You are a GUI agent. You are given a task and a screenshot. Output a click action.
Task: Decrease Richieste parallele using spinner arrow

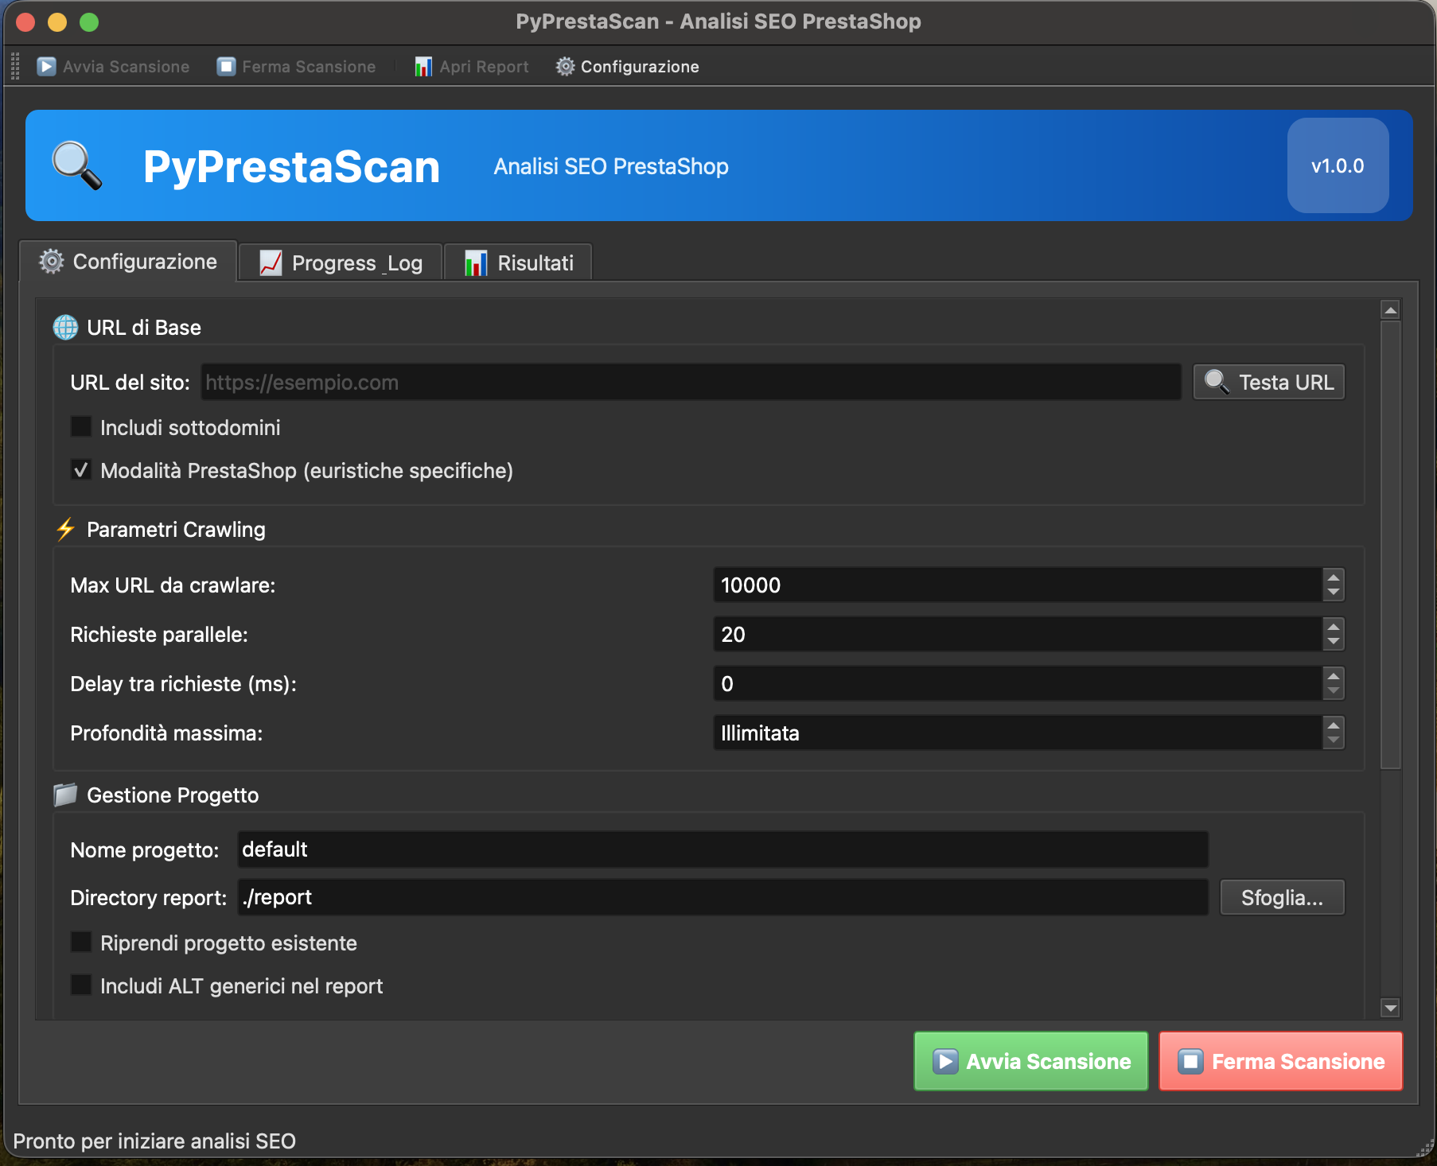coord(1333,641)
